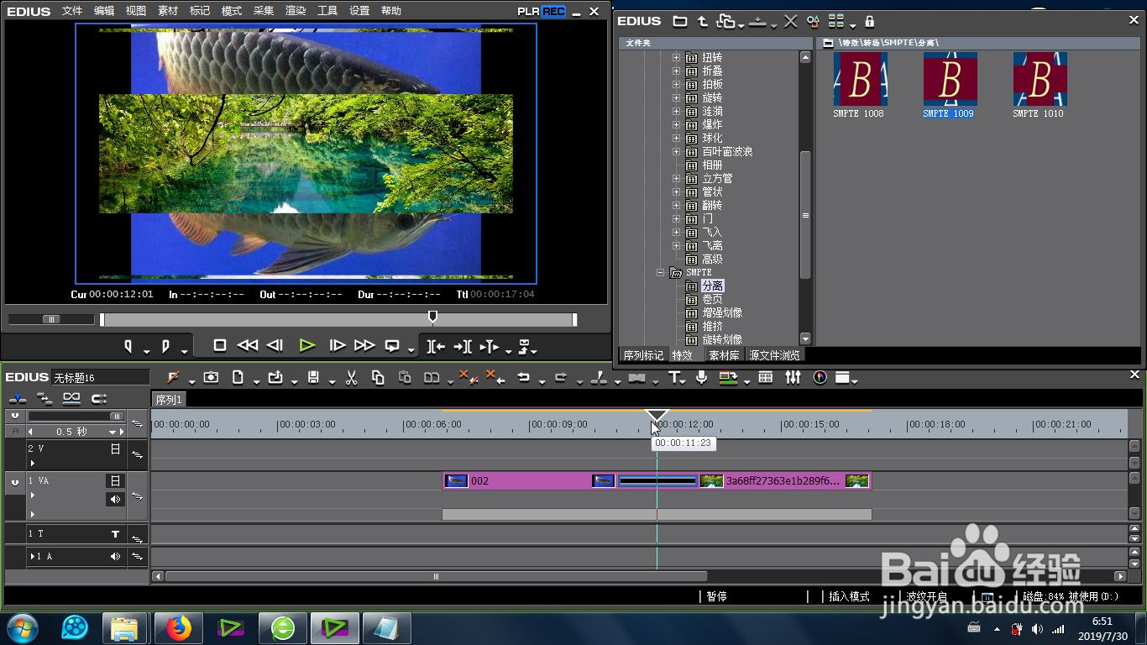
Task: Step to the next frame
Action: [x=337, y=345]
